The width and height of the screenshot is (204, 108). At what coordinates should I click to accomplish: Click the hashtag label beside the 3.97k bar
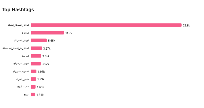click(x=16, y=48)
